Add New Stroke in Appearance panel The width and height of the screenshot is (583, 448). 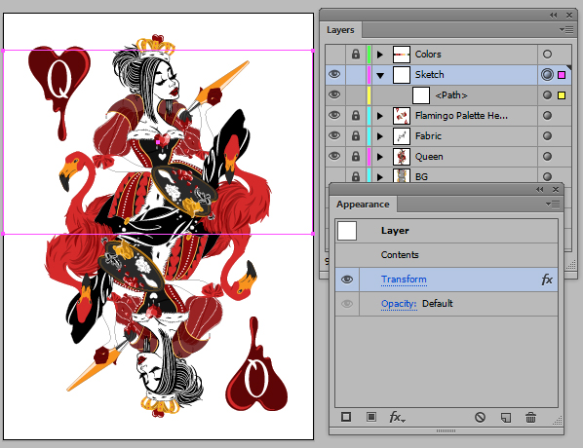point(346,417)
